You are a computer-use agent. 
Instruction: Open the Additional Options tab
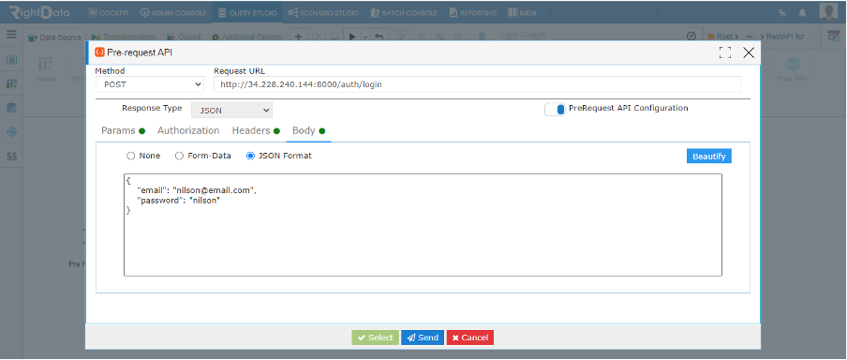point(246,37)
